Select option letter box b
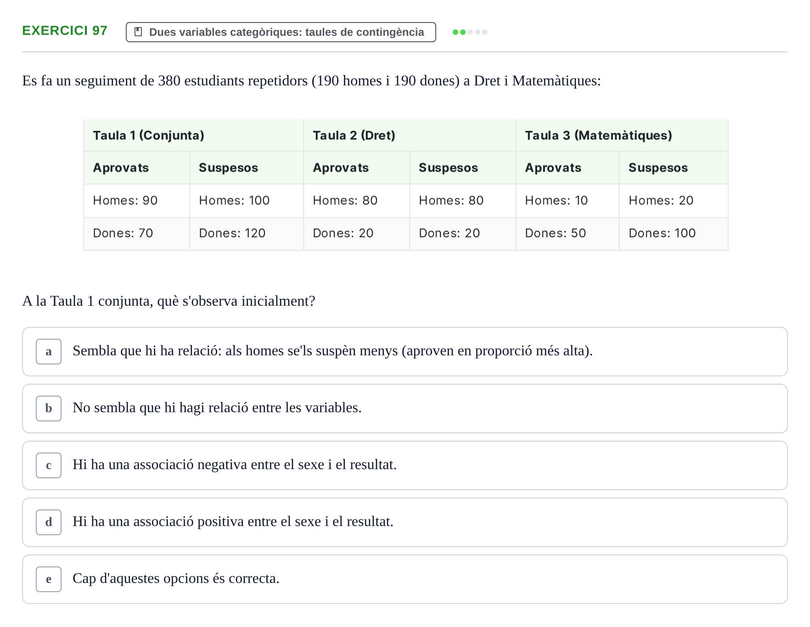Image resolution: width=810 pixels, height=627 pixels. (x=49, y=409)
